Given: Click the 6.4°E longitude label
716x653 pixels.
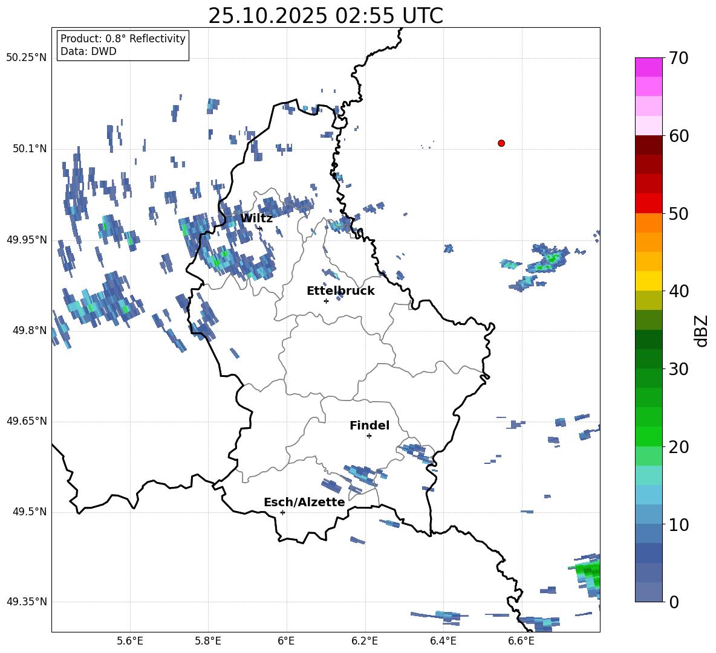Looking at the screenshot, I should pos(443,641).
